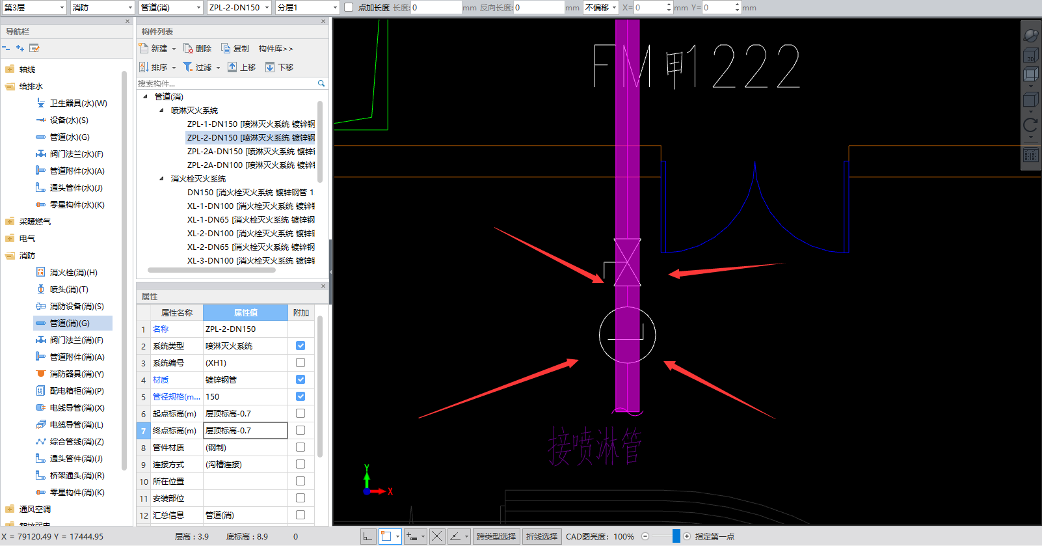
Task: Open the 第3层 floor dropdown
Action: (62, 8)
